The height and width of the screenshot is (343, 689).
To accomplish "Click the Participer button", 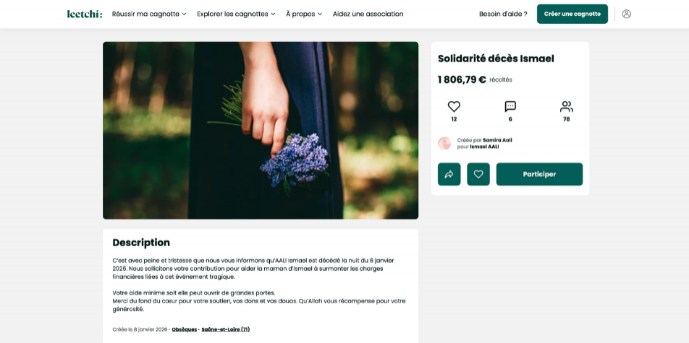I will click(x=539, y=174).
